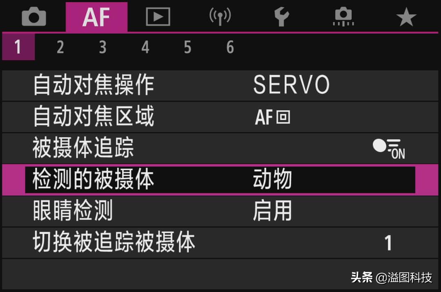
Task: Open the wireless communication settings tab
Action: [220, 18]
